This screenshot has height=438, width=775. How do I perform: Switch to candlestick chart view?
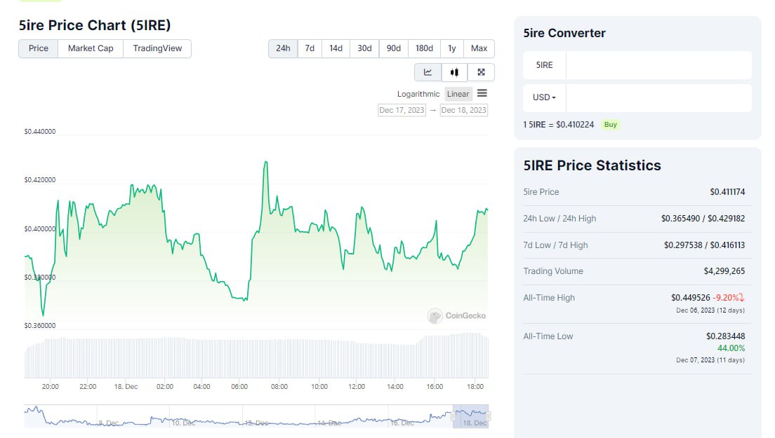click(454, 72)
